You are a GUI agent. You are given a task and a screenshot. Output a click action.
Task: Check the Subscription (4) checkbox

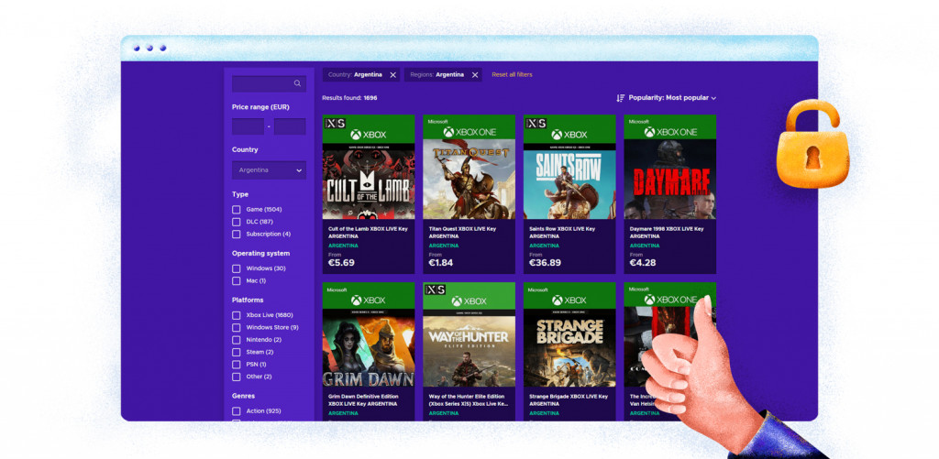point(236,234)
